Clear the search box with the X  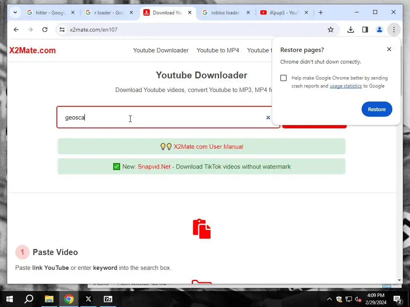pyautogui.click(x=268, y=118)
